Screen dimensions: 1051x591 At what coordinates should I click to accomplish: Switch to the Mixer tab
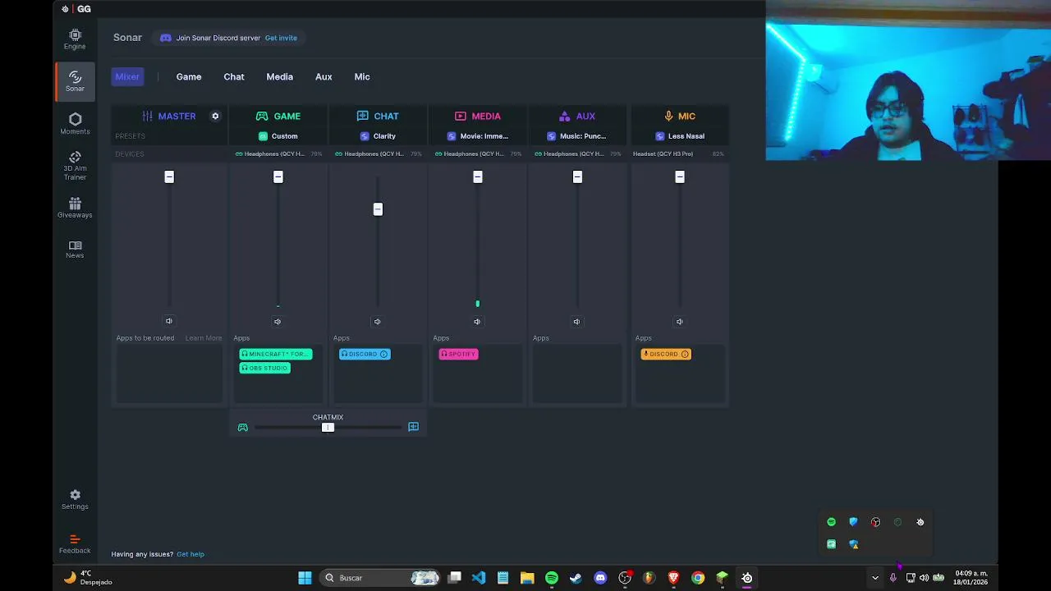127,76
